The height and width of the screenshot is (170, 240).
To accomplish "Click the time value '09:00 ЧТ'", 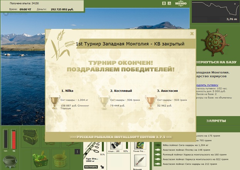I will [25, 9].
